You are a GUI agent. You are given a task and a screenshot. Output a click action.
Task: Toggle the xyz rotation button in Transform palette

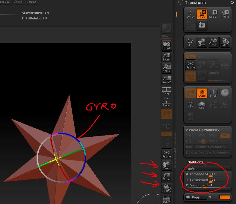(x=190, y=56)
